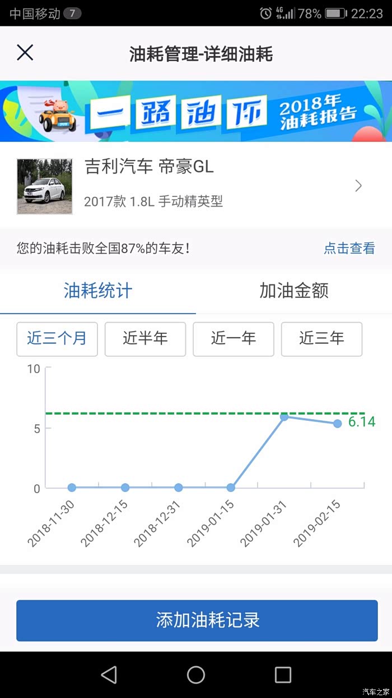Image resolution: width=392 pixels, height=698 pixels.
Task: Tap the 2019-01-31 chart data point
Action: tap(284, 417)
